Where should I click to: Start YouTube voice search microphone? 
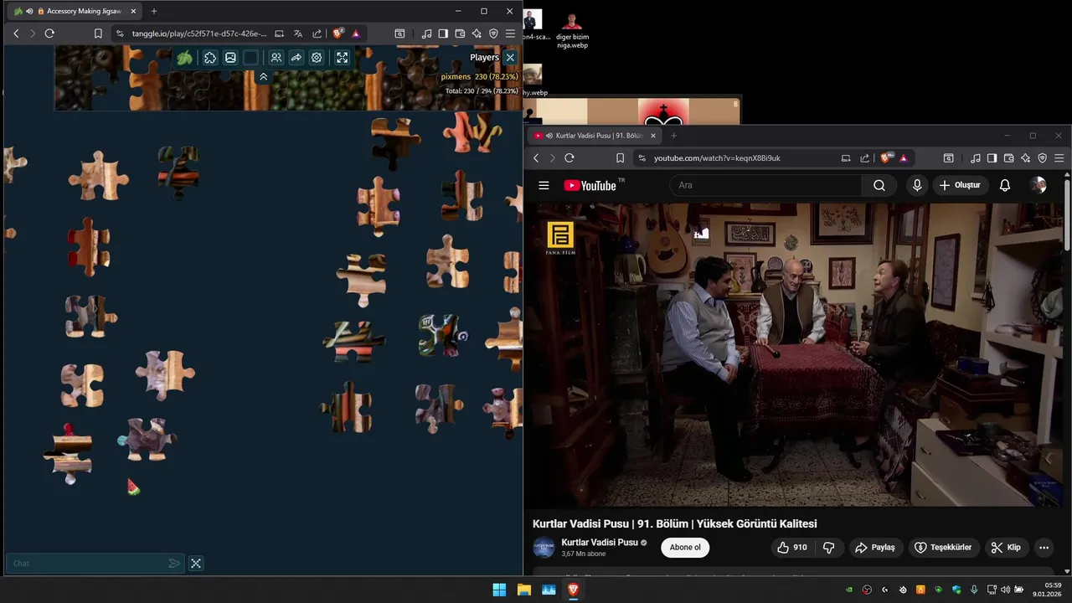(x=917, y=185)
